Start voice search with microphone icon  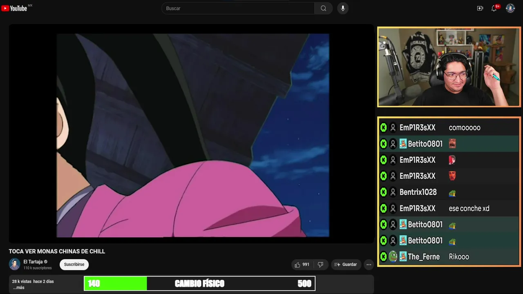343,8
